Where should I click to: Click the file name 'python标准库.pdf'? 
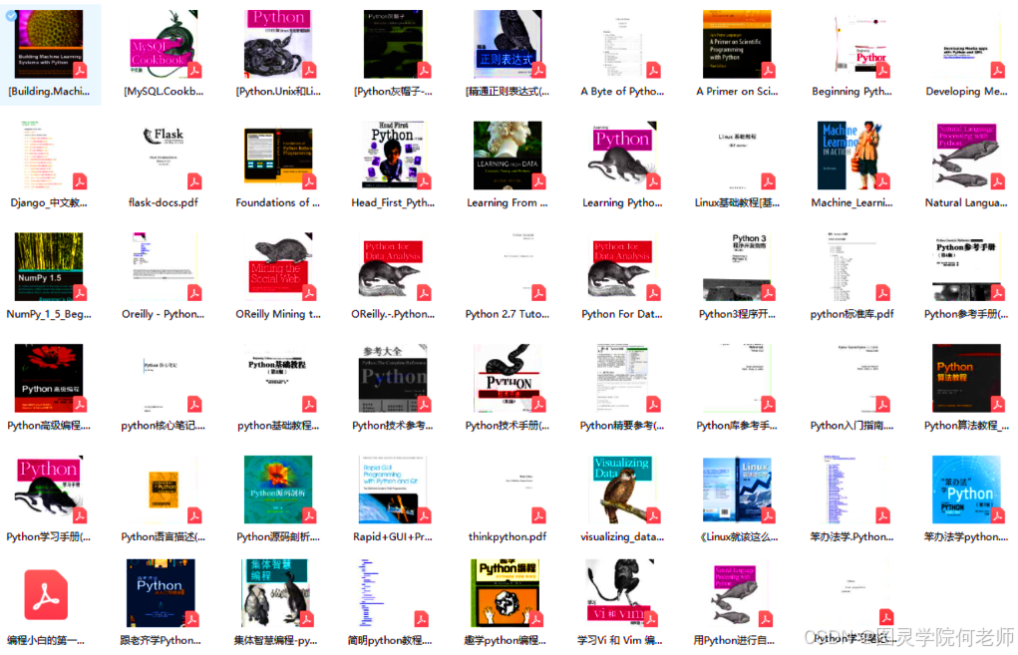(x=851, y=314)
